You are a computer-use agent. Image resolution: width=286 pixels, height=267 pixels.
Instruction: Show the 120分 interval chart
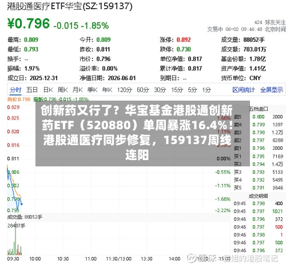pyautogui.click(x=125, y=90)
